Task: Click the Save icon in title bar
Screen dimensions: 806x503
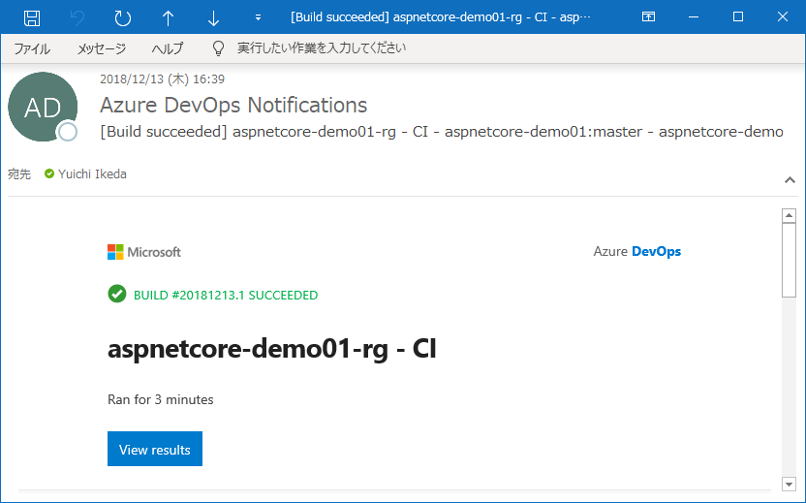Action: [x=31, y=17]
